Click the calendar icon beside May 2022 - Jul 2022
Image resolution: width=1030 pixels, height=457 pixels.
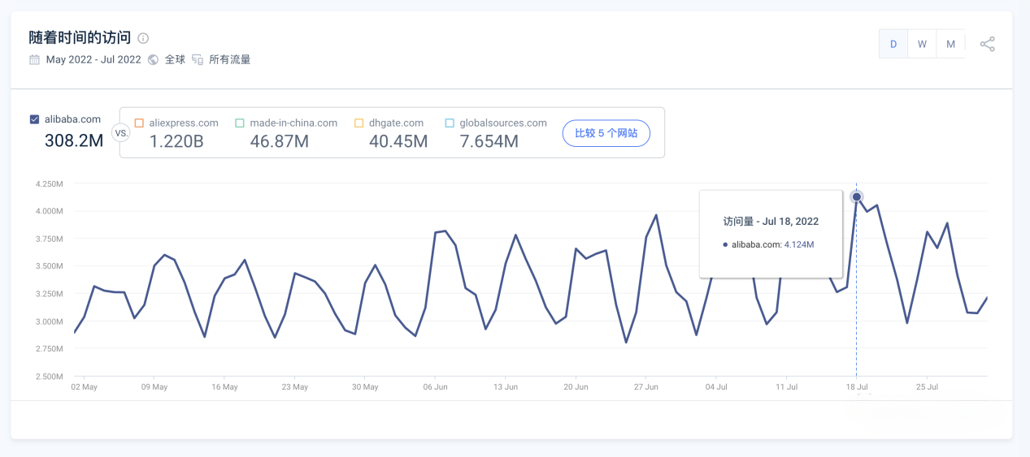click(x=34, y=59)
